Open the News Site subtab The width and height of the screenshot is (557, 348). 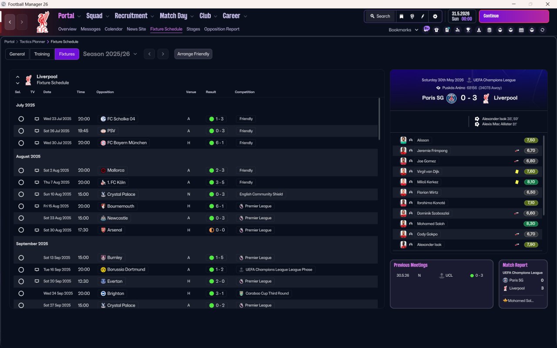coord(136,29)
